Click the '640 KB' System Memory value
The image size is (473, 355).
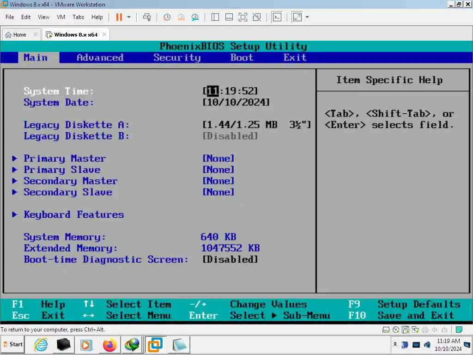218,237
